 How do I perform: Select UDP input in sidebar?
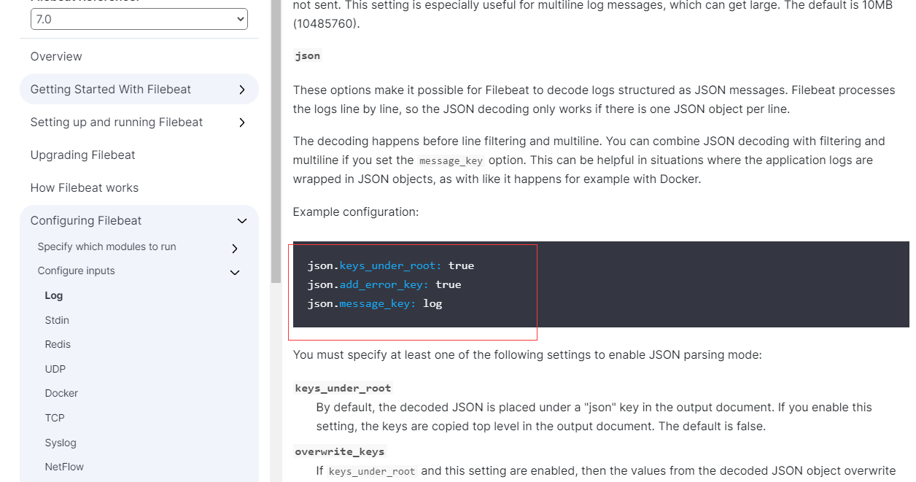tap(55, 369)
